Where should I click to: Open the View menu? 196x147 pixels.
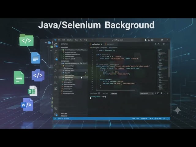tap(76, 40)
